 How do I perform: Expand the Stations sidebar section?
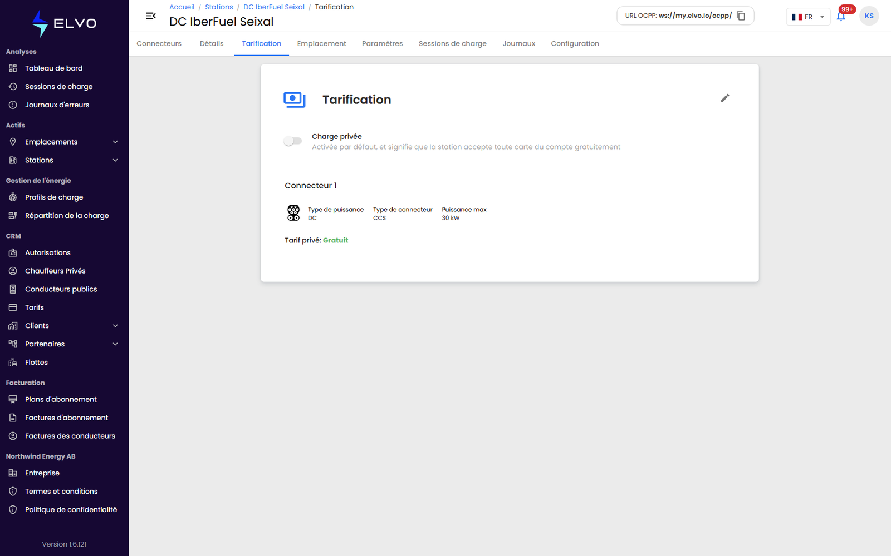[x=115, y=161]
